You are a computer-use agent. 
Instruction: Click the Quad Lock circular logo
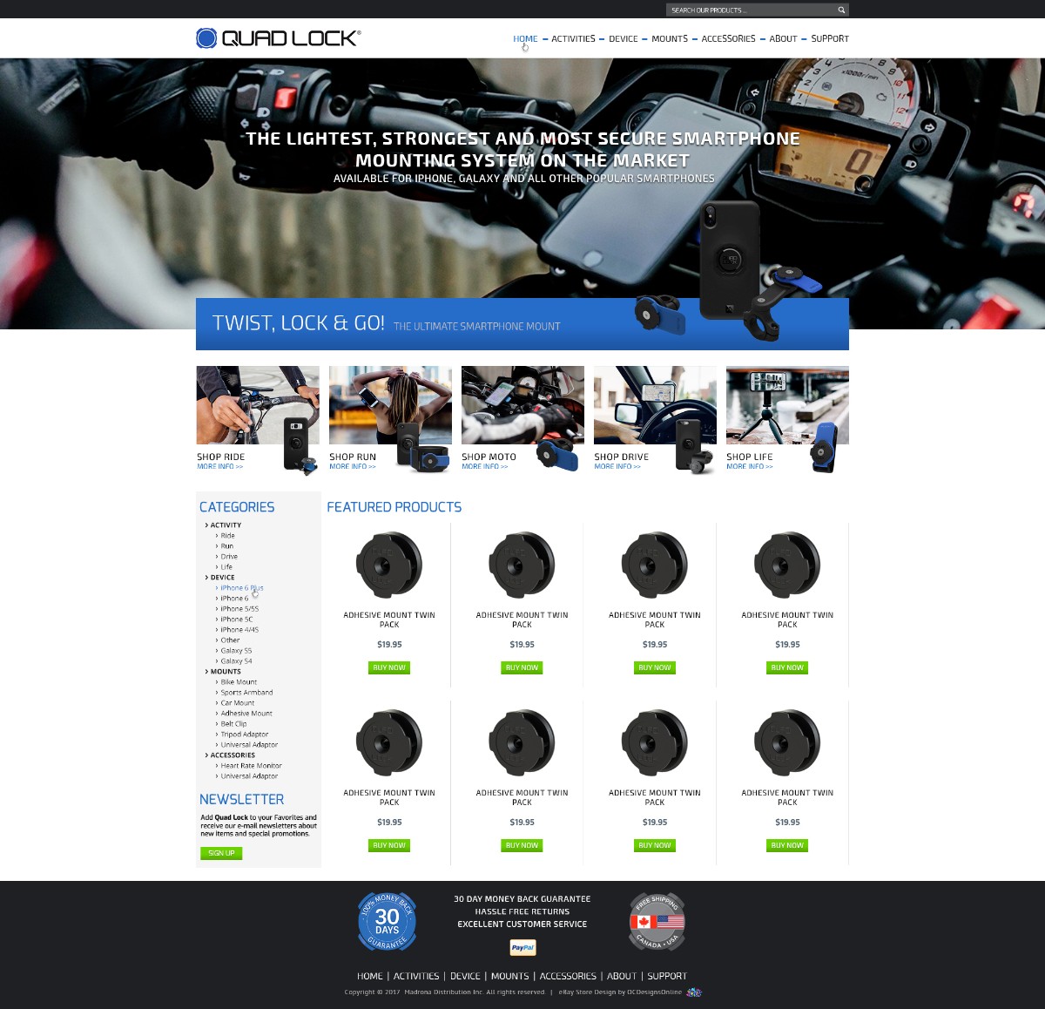coord(206,37)
